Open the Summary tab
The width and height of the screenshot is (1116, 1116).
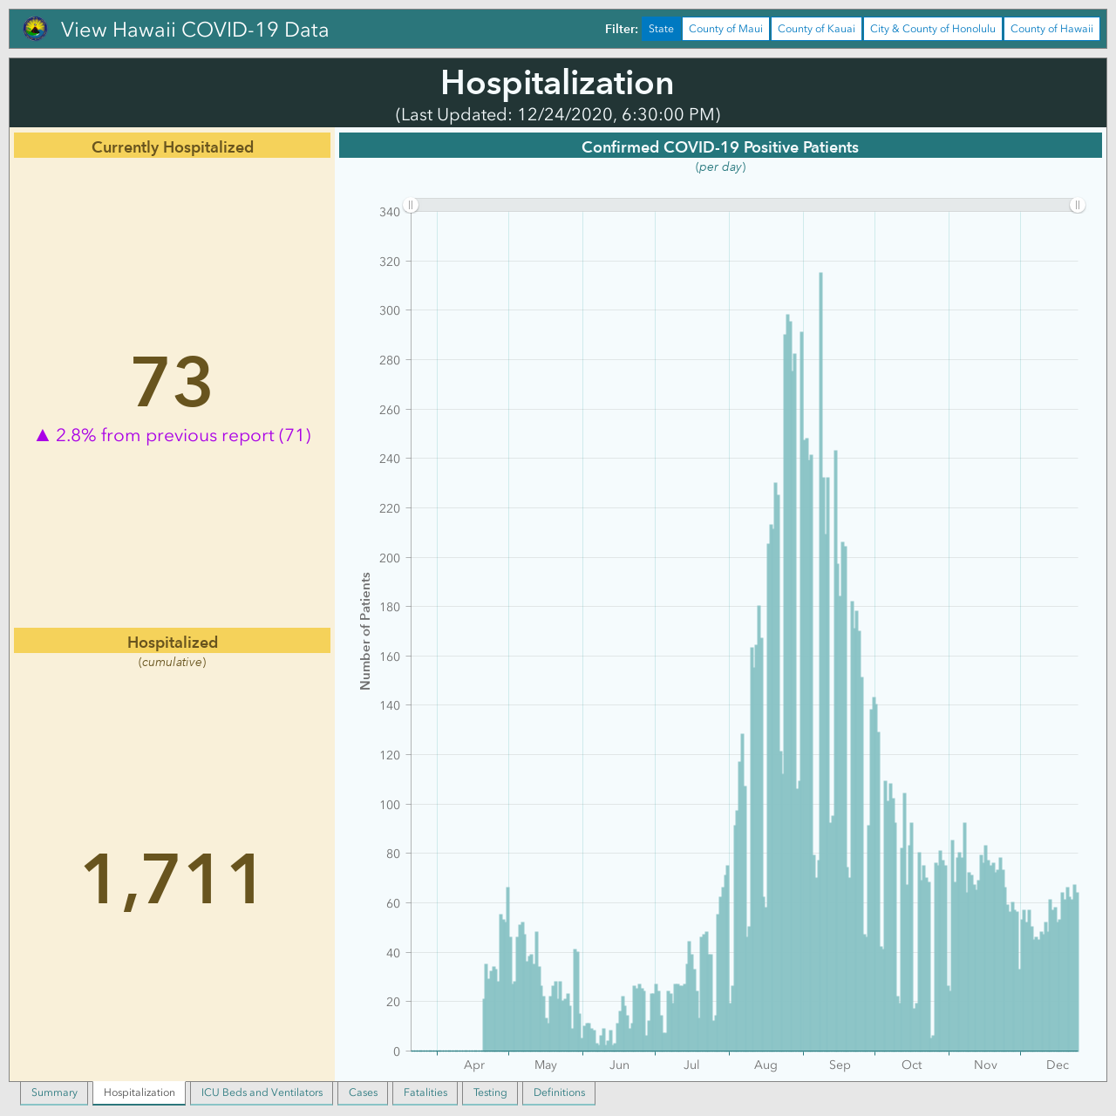pyautogui.click(x=54, y=1092)
